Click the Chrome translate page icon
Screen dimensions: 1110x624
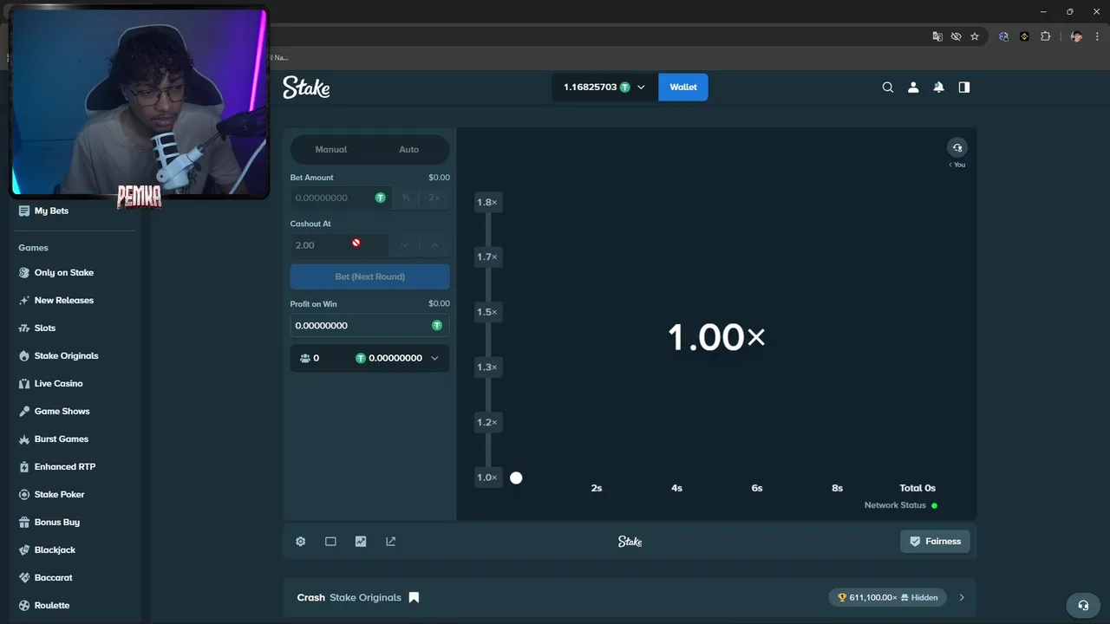[937, 36]
